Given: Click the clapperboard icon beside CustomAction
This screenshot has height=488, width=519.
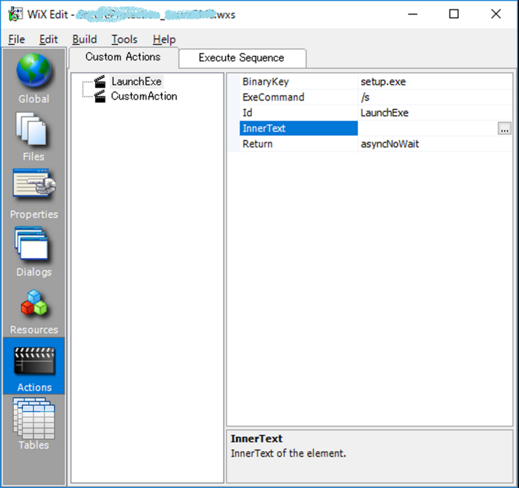Looking at the screenshot, I should click(100, 97).
